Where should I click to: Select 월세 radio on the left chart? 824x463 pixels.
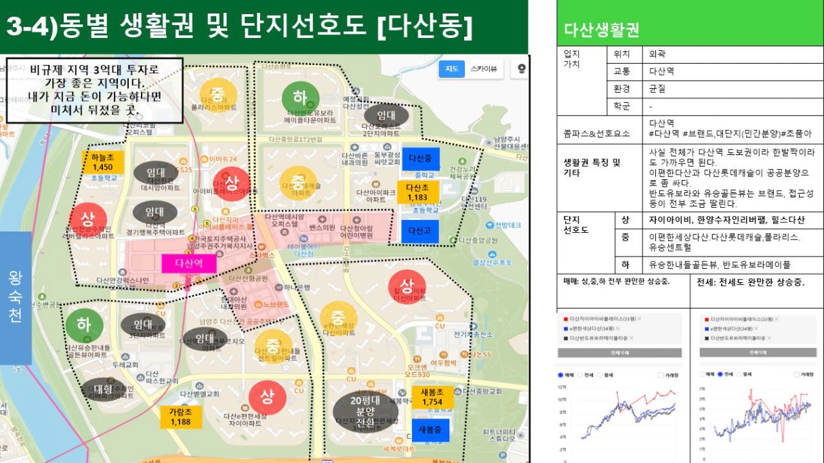[600, 375]
